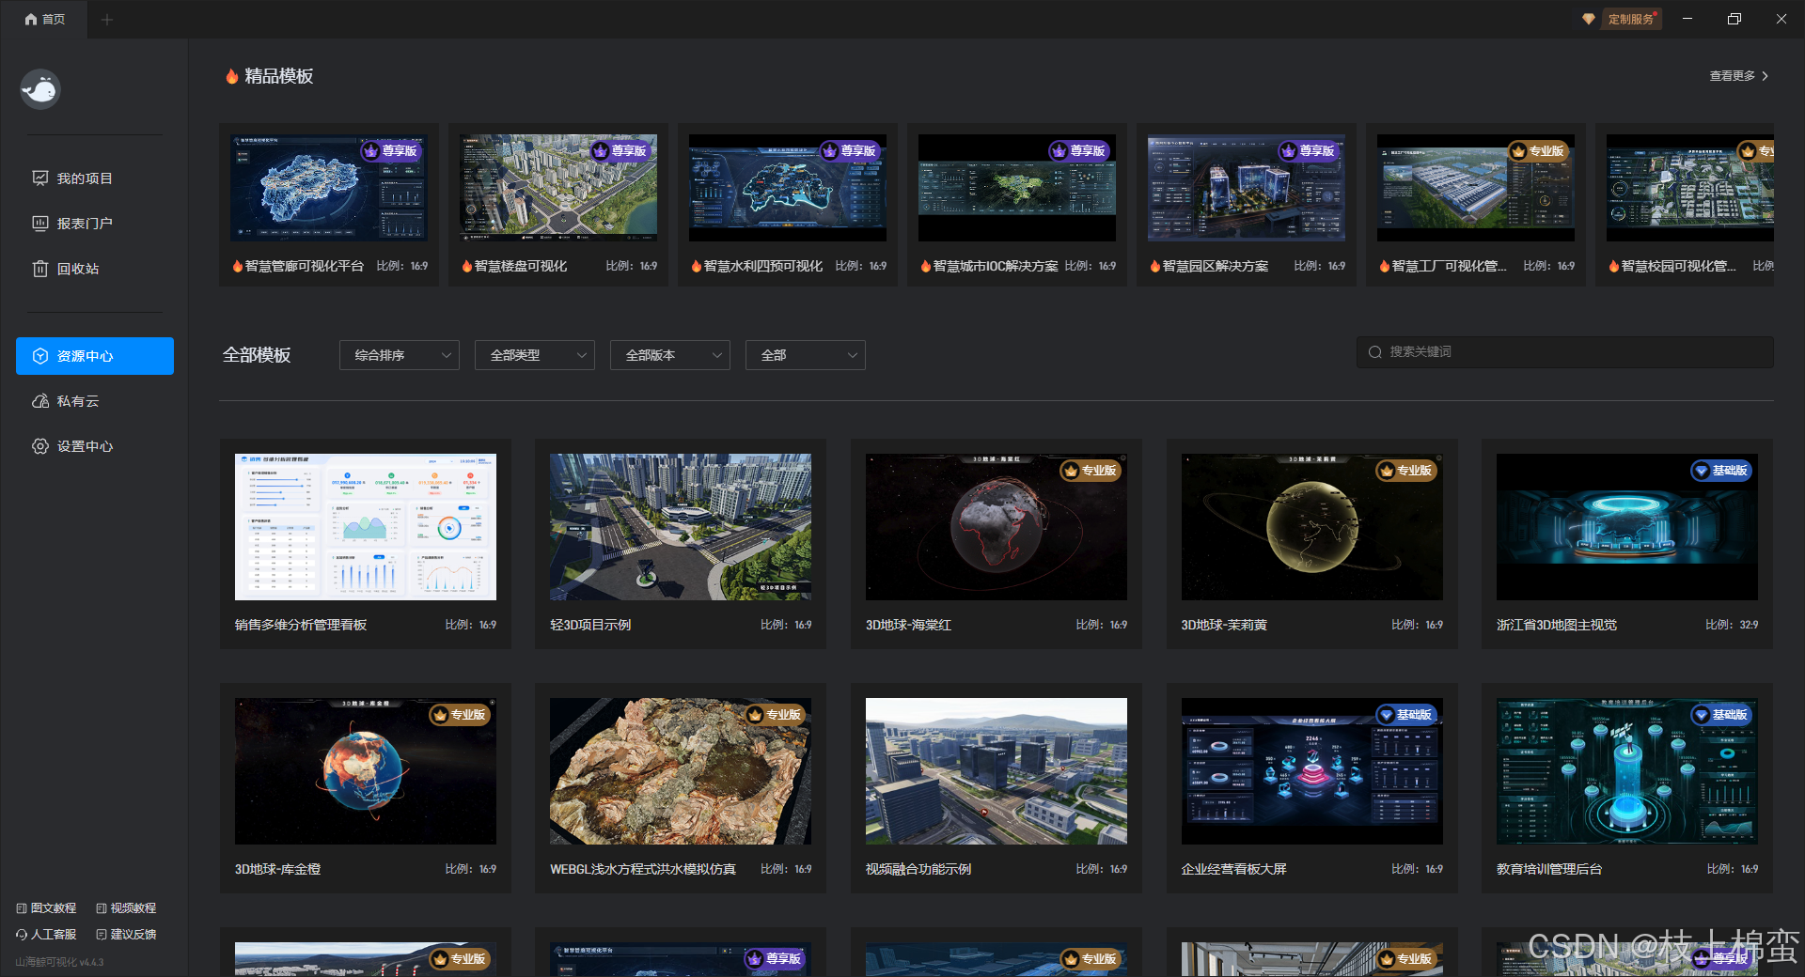Open 设置中心 in sidebar
This screenshot has width=1805, height=977.
[x=94, y=446]
